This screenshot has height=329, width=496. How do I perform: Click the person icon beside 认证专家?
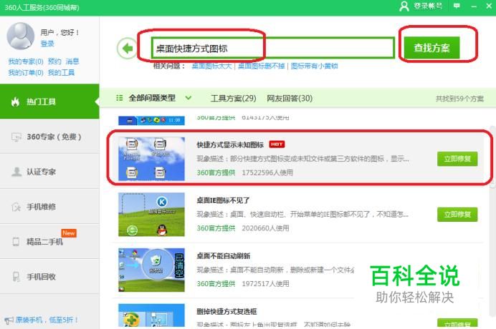[16, 172]
